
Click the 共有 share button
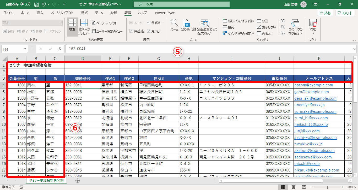click(x=325, y=13)
